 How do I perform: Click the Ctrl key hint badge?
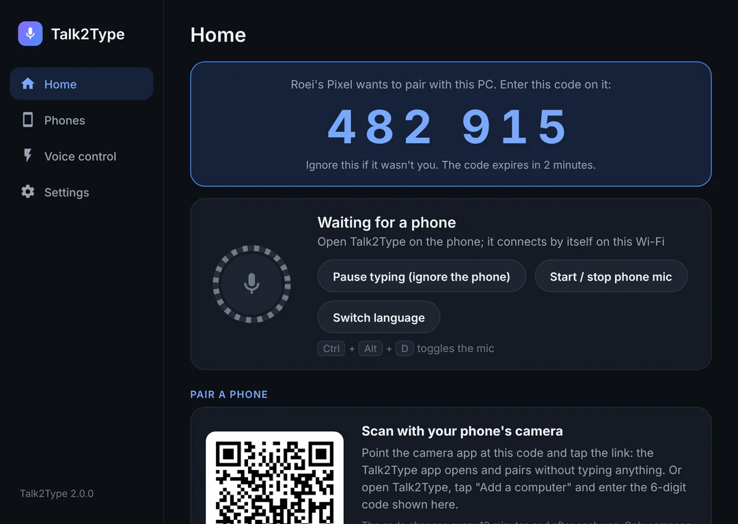[331, 348]
